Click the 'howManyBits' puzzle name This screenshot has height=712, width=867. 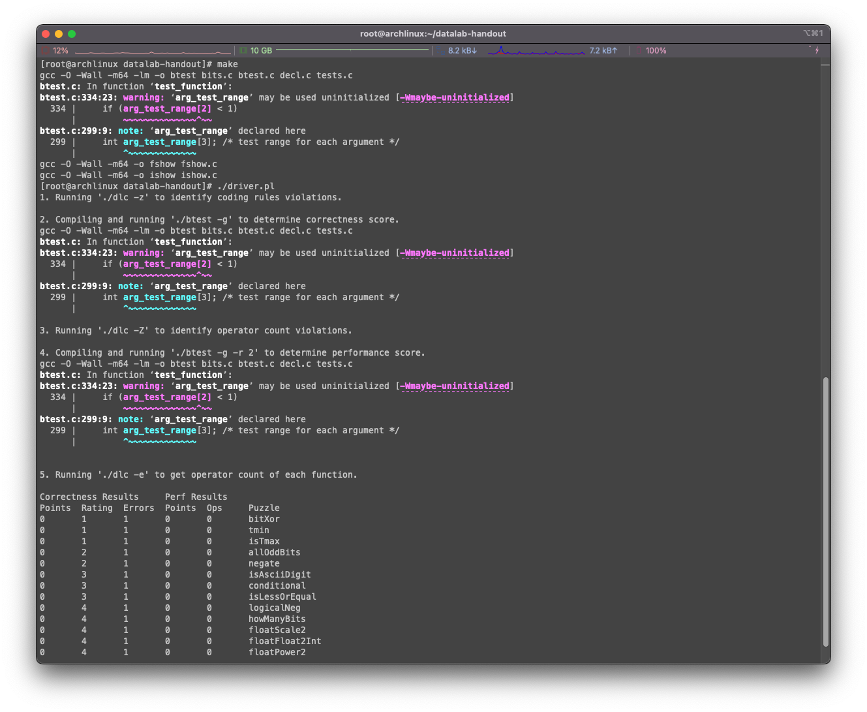(277, 619)
